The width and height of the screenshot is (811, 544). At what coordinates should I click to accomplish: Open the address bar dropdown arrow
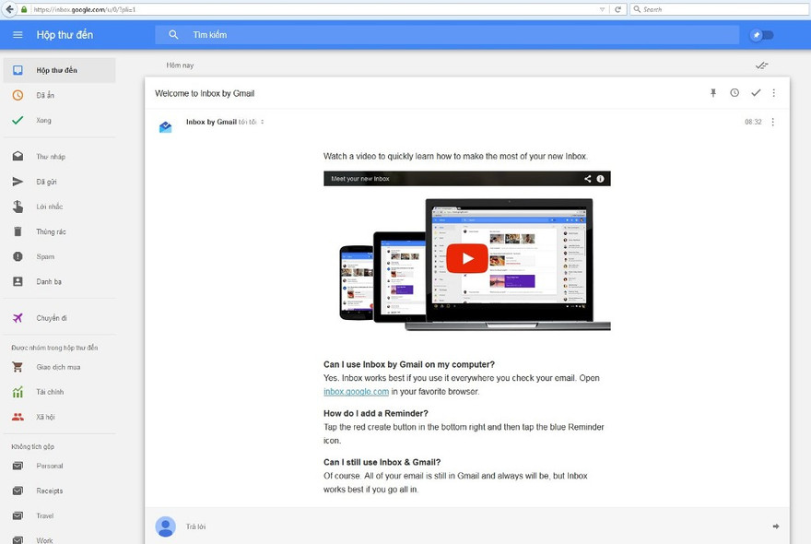click(x=601, y=8)
